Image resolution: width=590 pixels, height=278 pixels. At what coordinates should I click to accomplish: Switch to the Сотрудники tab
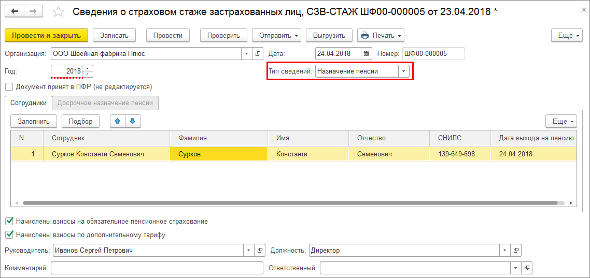[29, 103]
